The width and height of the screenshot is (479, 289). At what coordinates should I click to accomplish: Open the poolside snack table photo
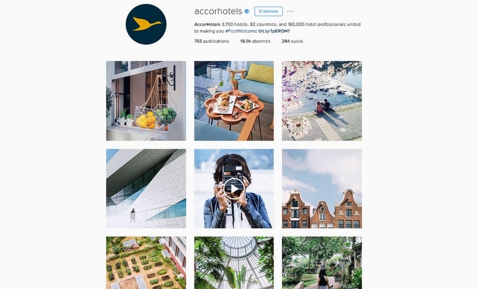coord(234,101)
